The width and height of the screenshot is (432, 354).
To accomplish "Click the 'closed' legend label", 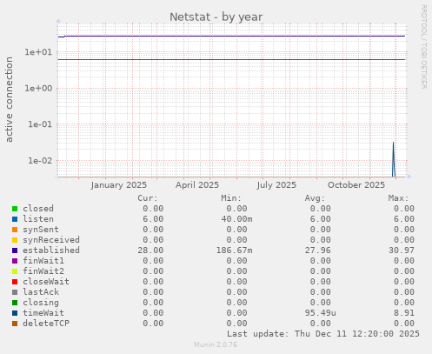I will point(38,209).
